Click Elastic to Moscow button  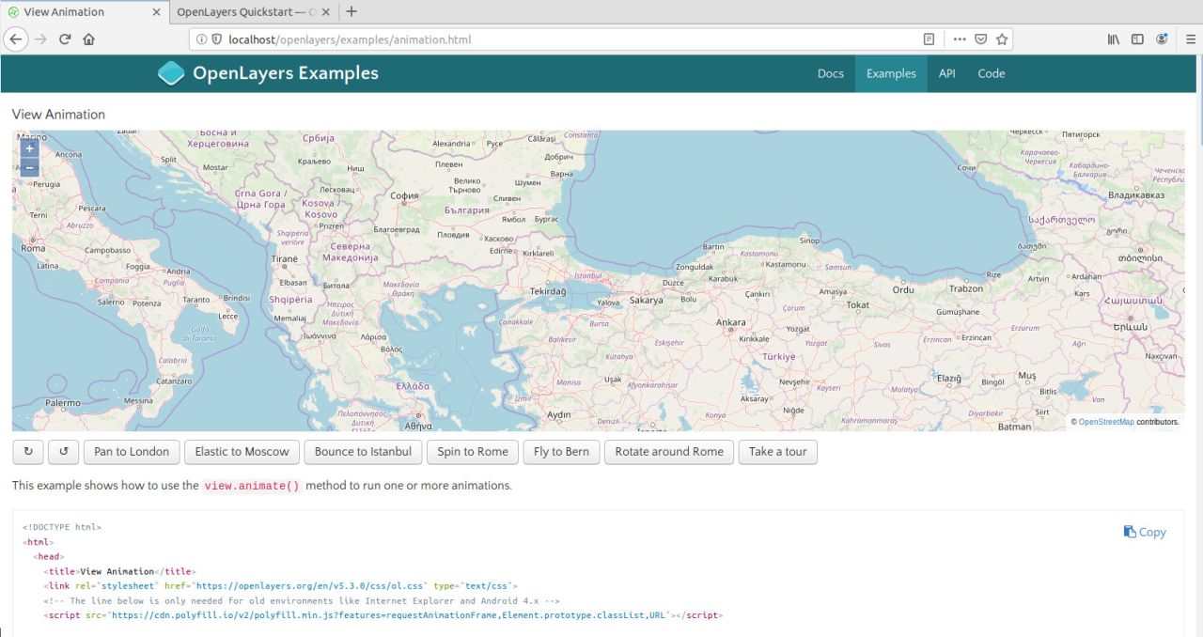pos(242,452)
